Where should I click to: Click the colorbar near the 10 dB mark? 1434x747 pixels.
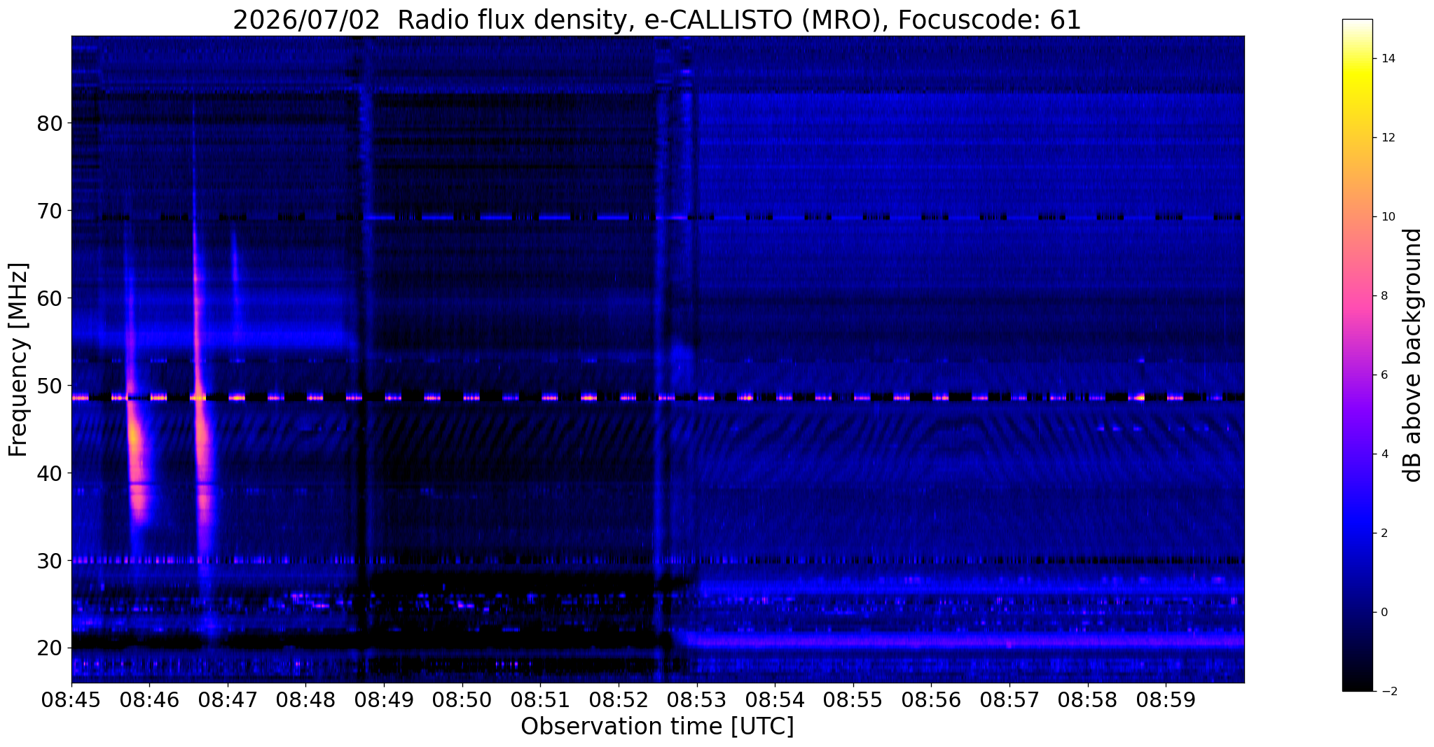[x=1357, y=216]
